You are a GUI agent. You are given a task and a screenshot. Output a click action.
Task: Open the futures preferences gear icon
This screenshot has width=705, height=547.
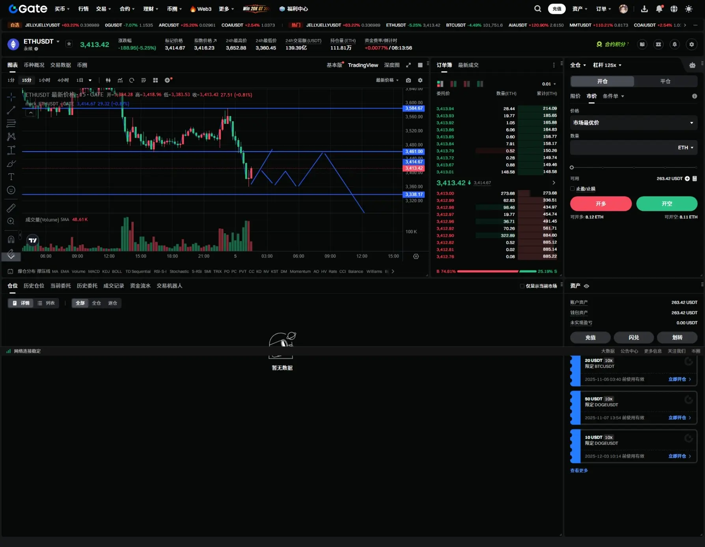pos(692,44)
